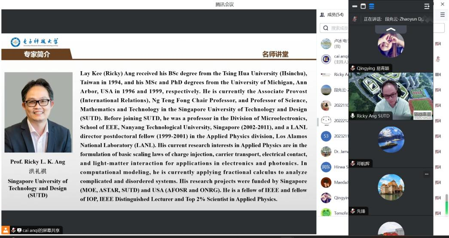Click 先锋 name label

pyautogui.click(x=361, y=211)
